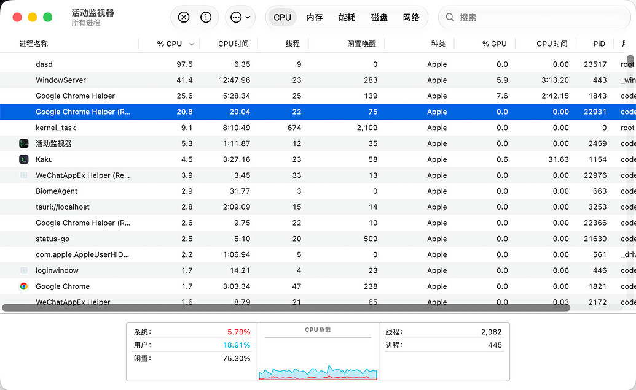This screenshot has height=390, width=636.
Task: Click the 闲置 75.30% statistic
Action: click(192, 359)
